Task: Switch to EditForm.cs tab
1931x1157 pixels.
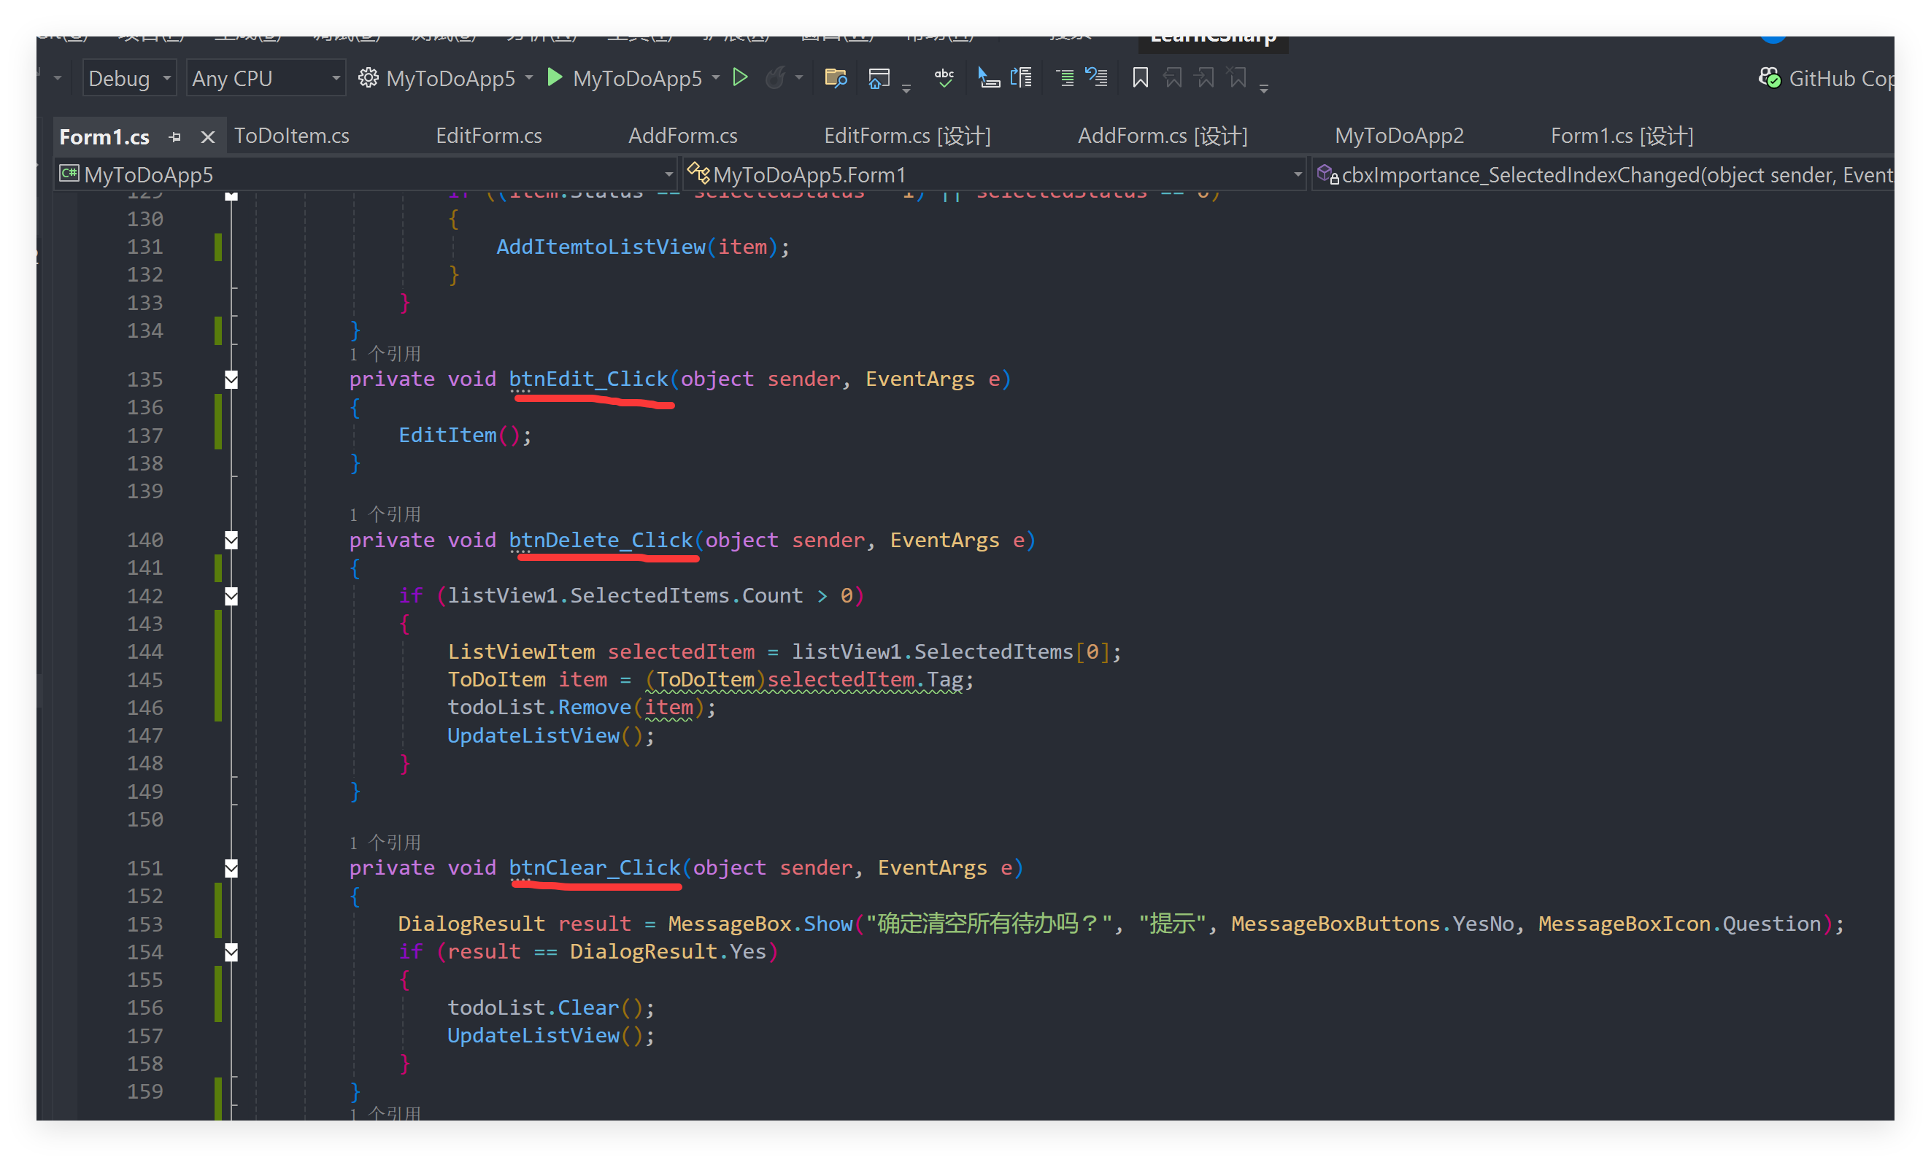Action: click(x=489, y=136)
